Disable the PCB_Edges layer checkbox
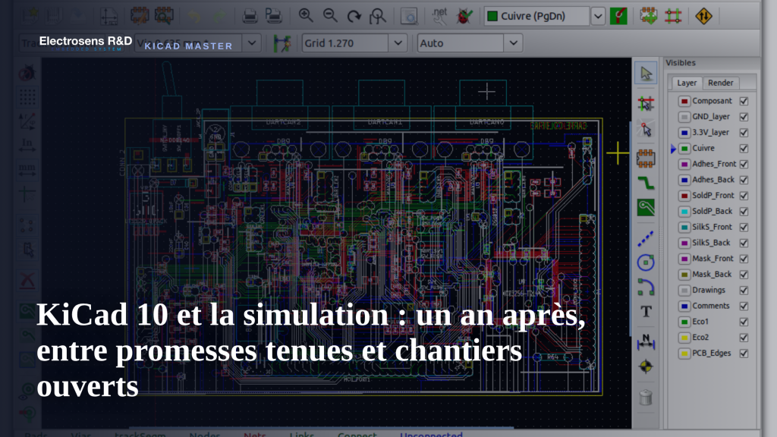Screen dimensions: 777x437 tap(744, 354)
